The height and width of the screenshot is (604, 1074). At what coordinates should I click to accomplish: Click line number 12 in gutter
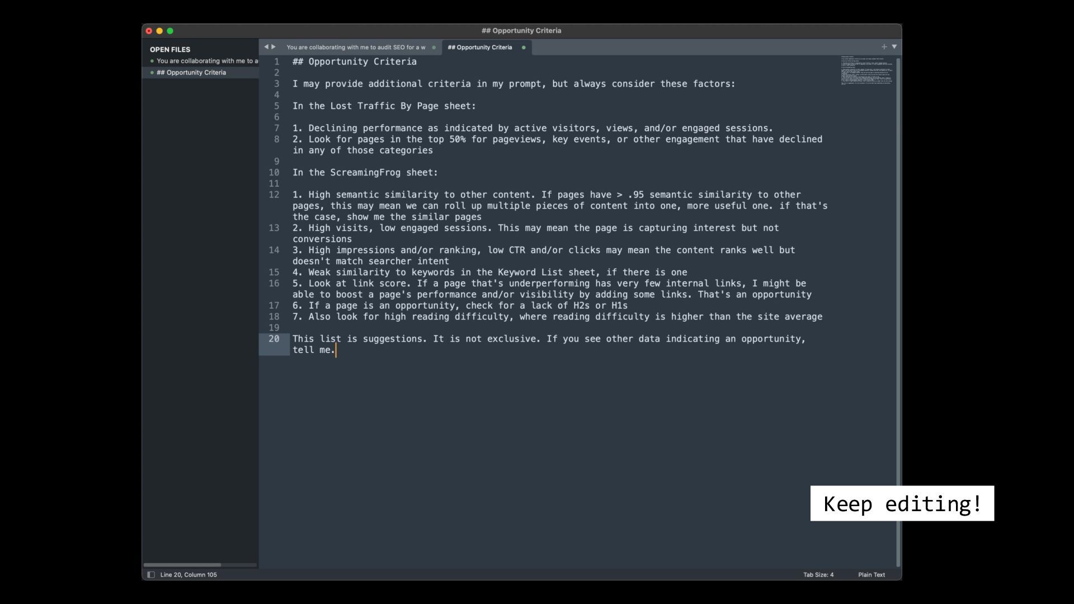(x=274, y=195)
